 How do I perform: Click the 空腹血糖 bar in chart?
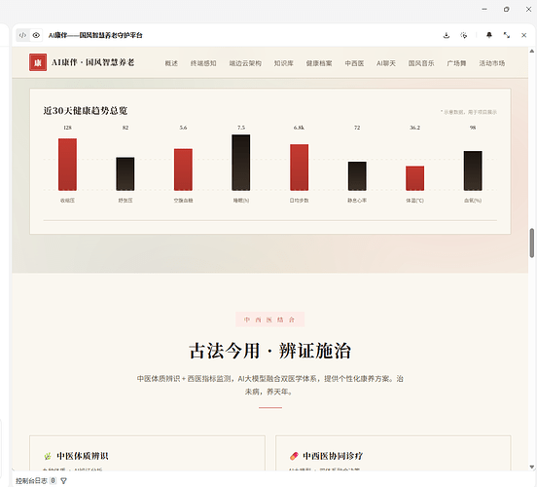point(183,169)
